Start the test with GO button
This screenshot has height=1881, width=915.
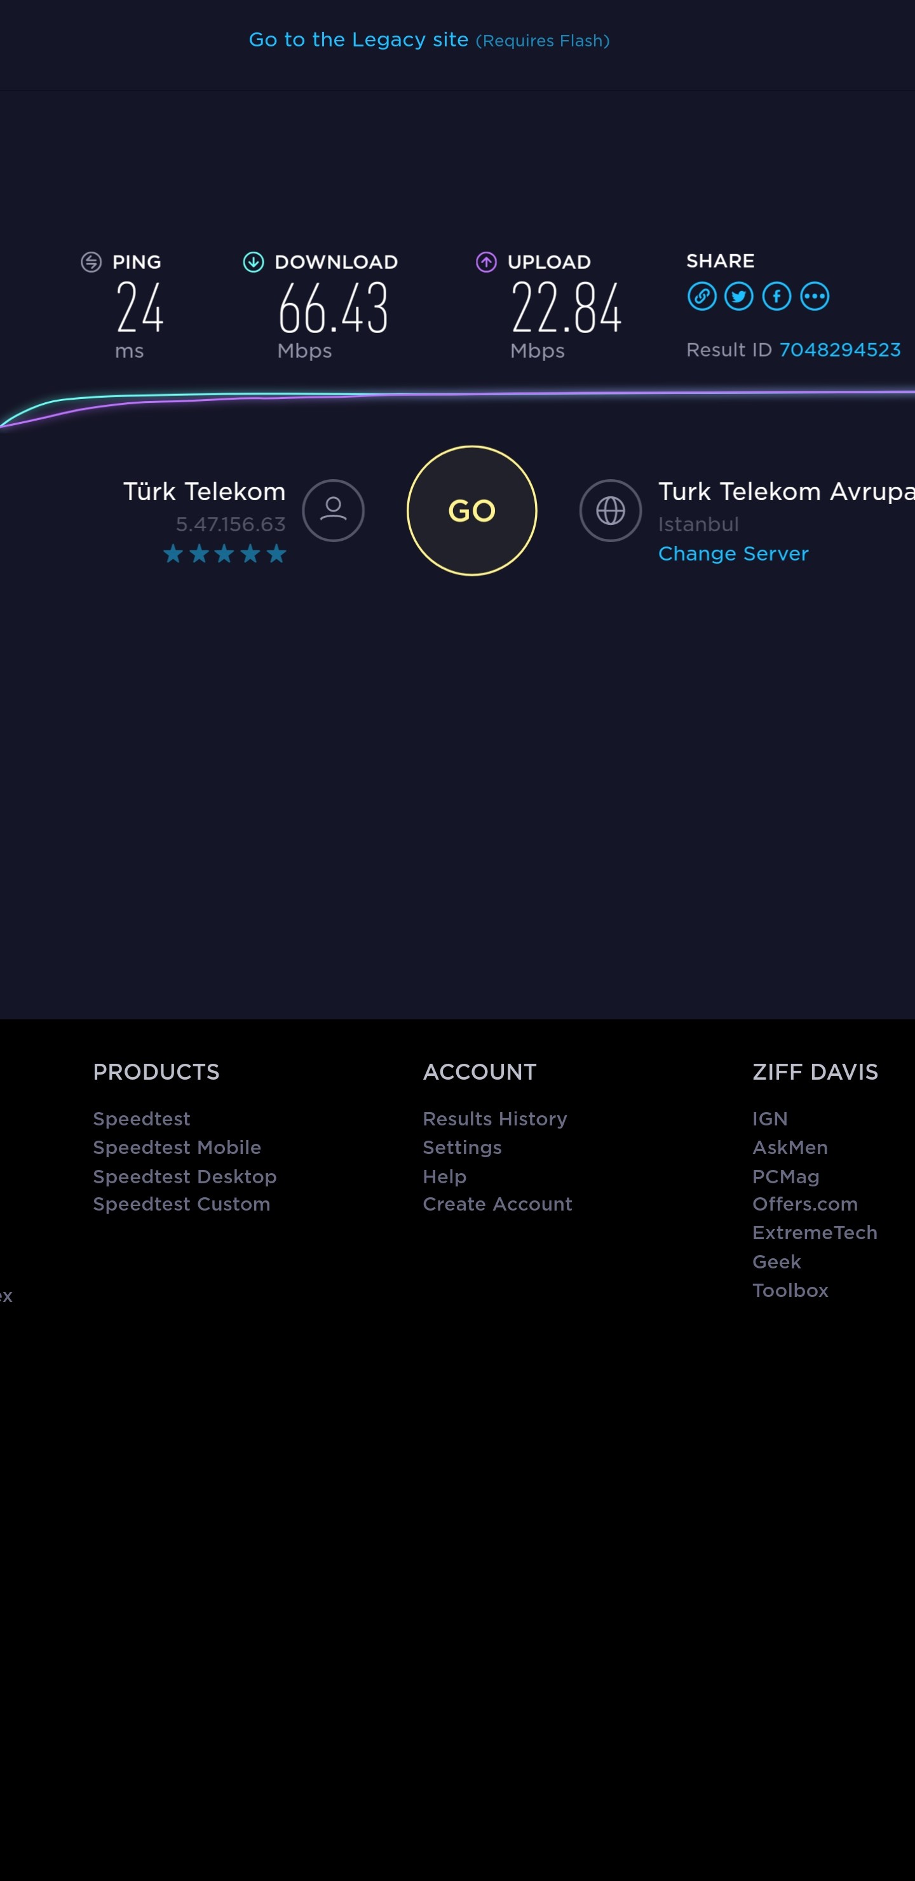[471, 510]
